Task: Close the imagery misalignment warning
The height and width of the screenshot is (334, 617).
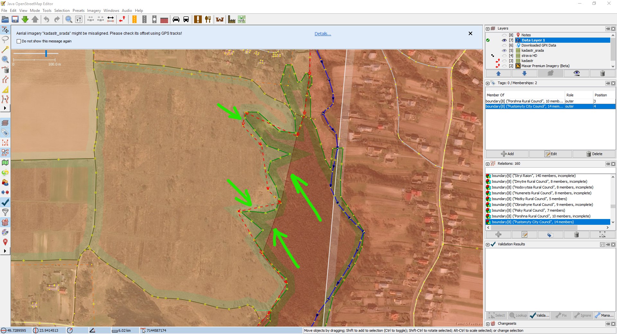Action: coord(470,33)
